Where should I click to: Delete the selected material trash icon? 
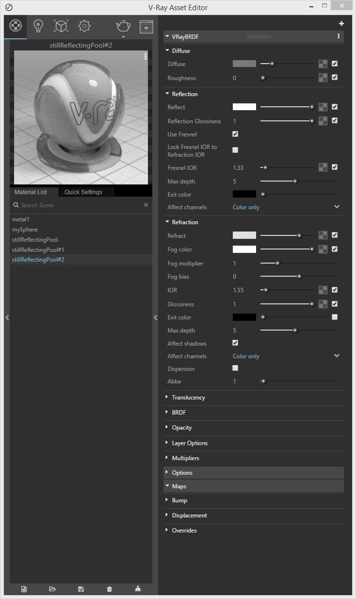(x=109, y=589)
